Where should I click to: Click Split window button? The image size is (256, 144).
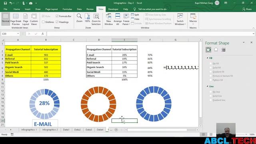point(135,15)
